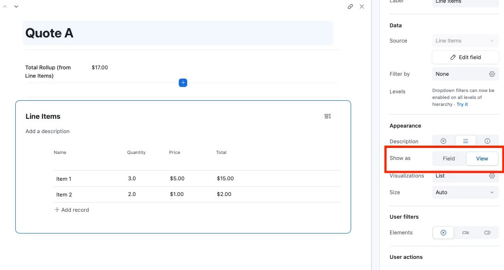Go to previous record with up chevron
Viewport: 504px width, 270px height.
[5, 6]
